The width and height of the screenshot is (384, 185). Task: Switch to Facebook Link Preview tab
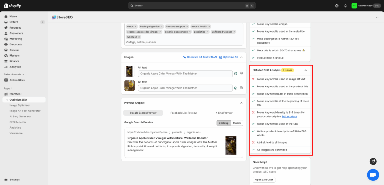183,113
